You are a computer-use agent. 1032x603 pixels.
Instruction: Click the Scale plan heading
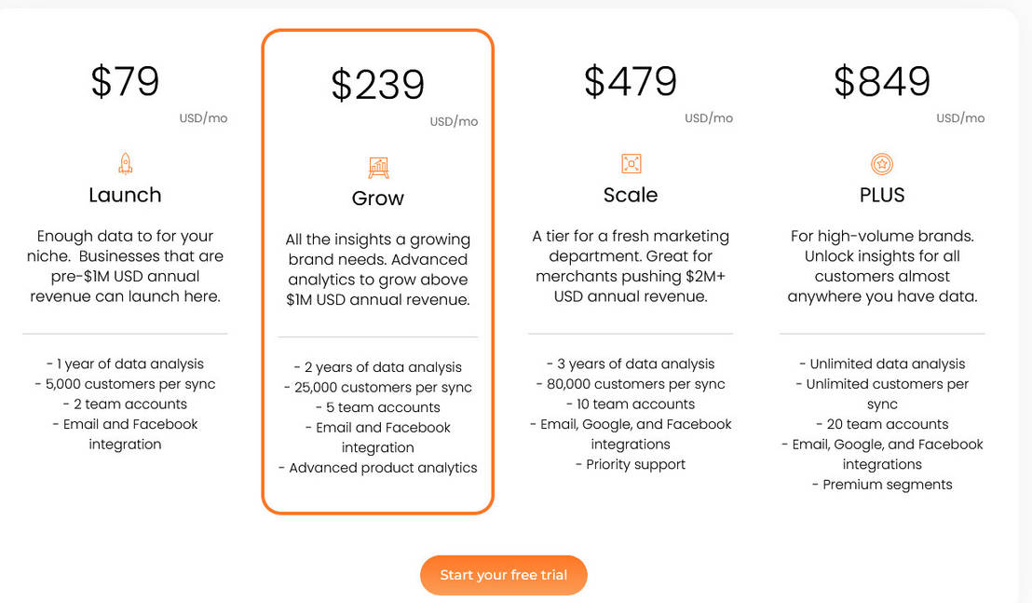point(631,195)
